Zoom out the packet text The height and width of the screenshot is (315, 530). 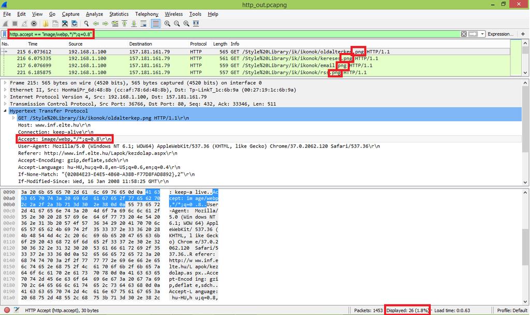[177, 24]
